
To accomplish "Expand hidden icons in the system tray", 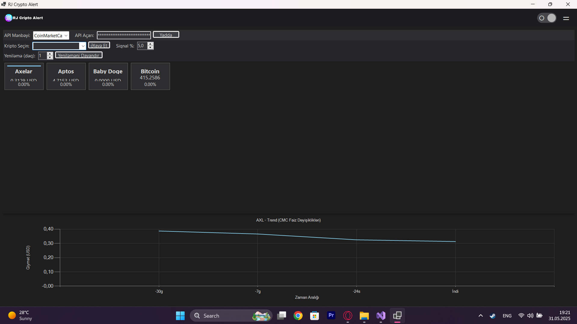I will [x=480, y=316].
